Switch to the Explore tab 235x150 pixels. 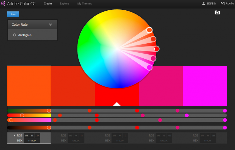[65, 3]
